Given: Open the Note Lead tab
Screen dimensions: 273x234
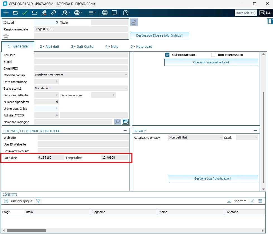Looking at the screenshot, I should tap(141, 47).
